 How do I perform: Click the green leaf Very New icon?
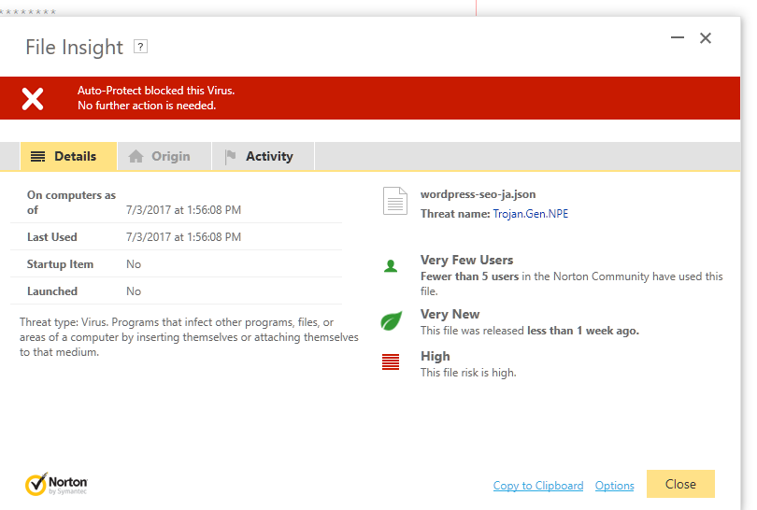click(391, 321)
